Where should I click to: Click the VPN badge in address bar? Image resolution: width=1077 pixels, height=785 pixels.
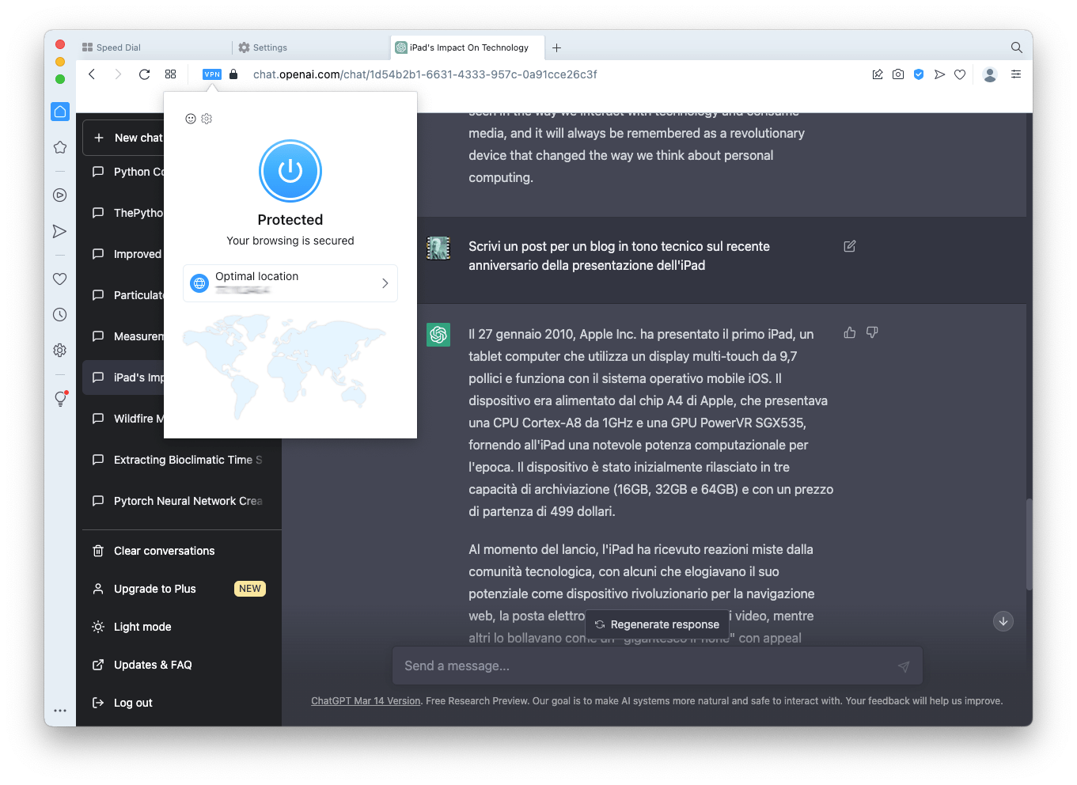211,74
